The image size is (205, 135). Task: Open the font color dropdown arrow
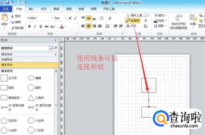coord(66,26)
